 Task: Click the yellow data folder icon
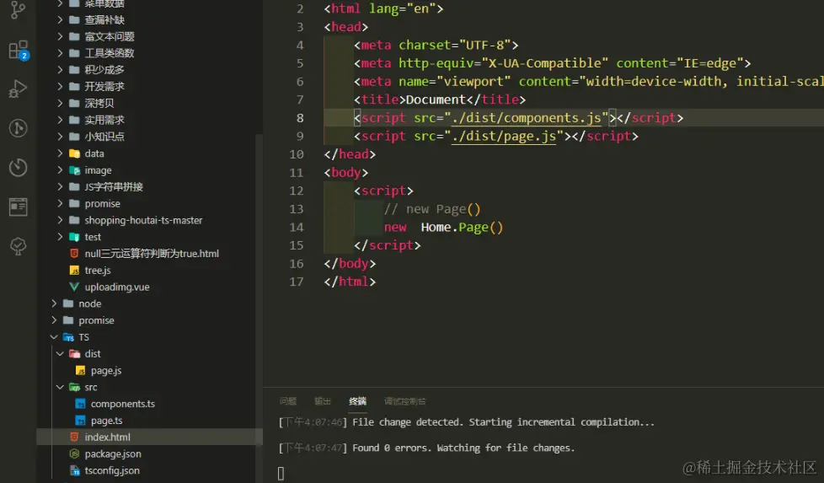(75, 153)
